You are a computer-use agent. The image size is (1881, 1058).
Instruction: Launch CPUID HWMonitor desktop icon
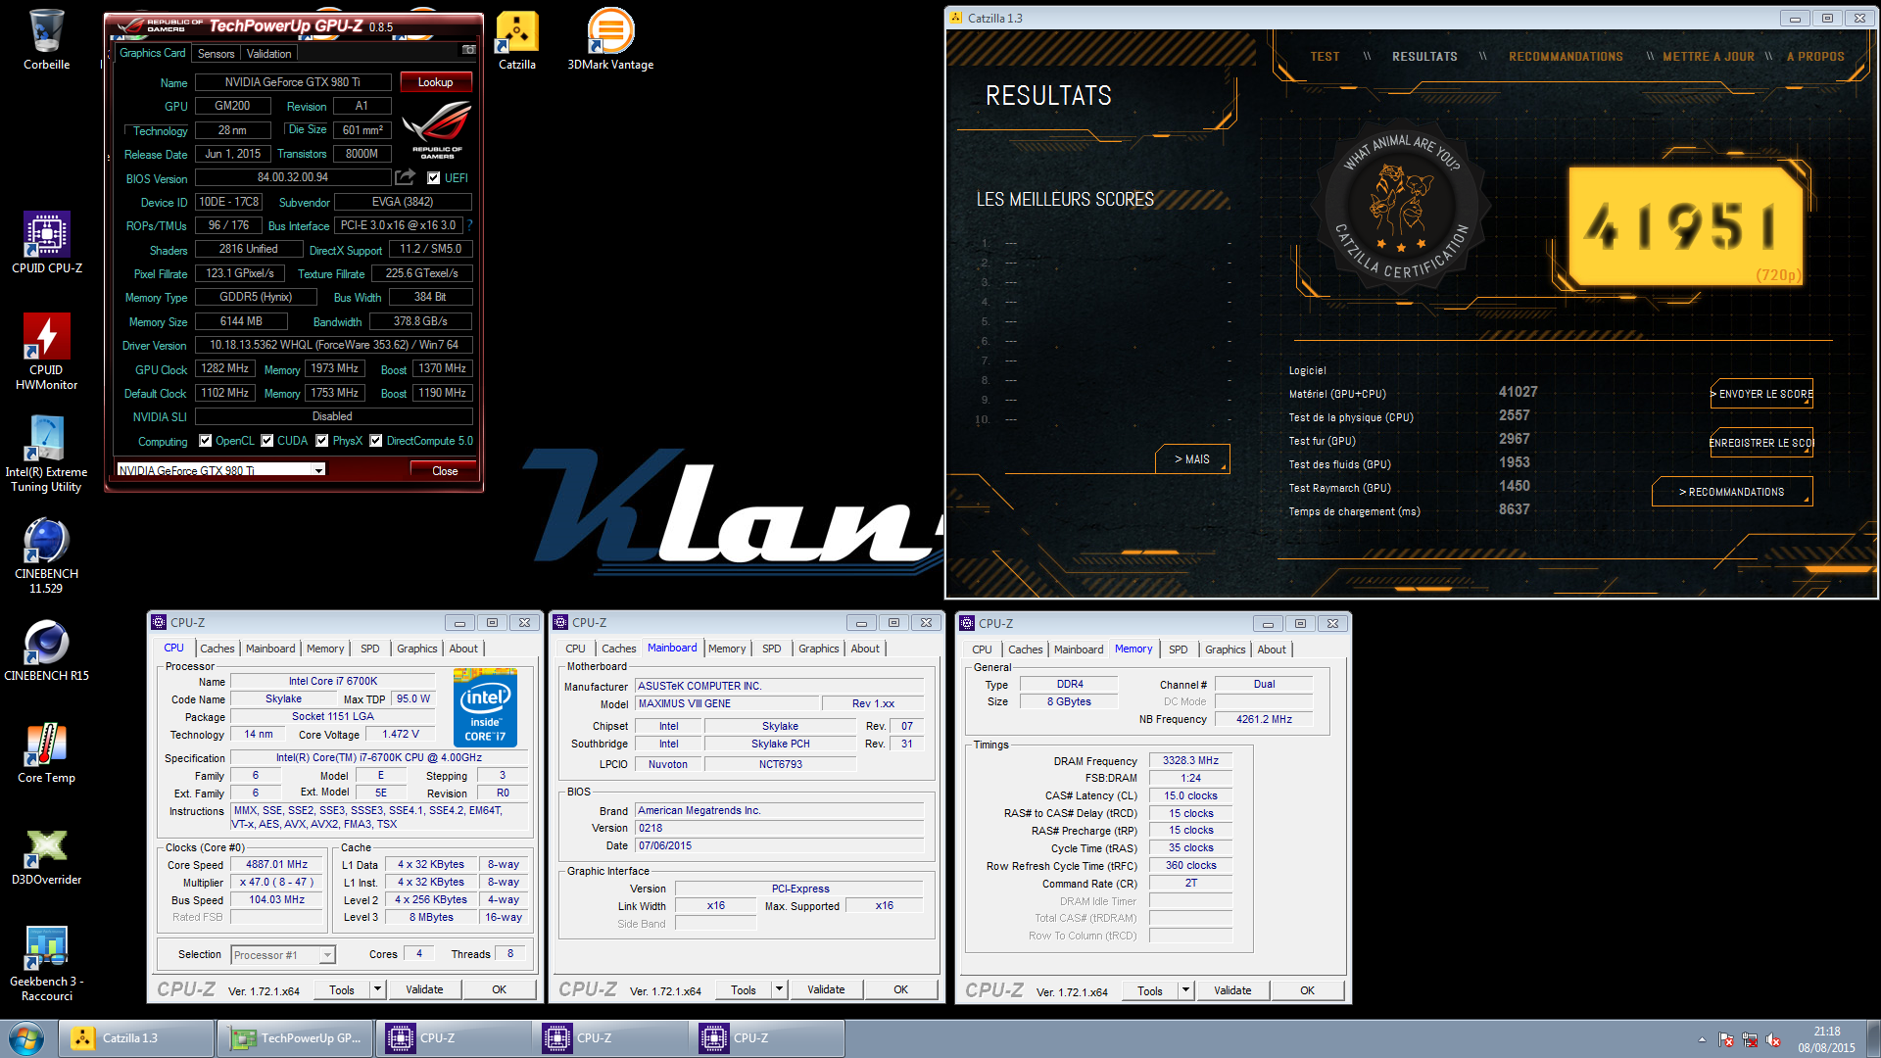46,351
